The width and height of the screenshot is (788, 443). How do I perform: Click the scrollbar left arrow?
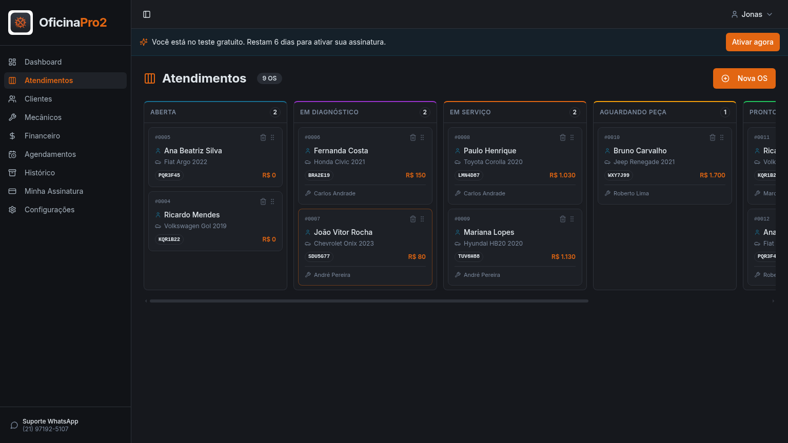click(146, 301)
